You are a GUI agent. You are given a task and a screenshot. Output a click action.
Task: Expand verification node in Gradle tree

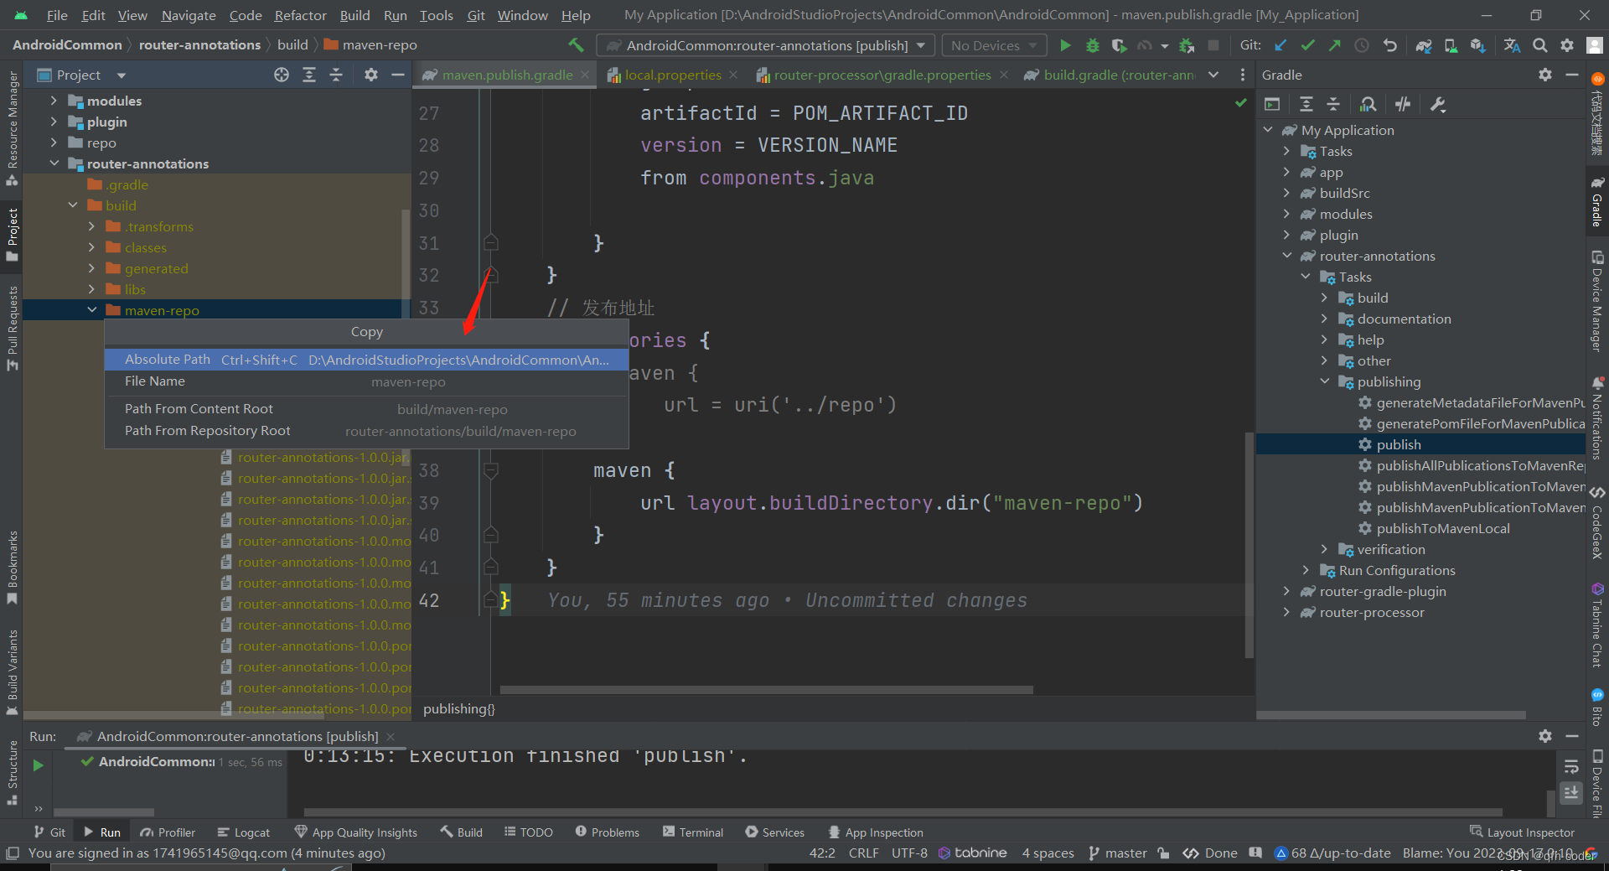1325,549
